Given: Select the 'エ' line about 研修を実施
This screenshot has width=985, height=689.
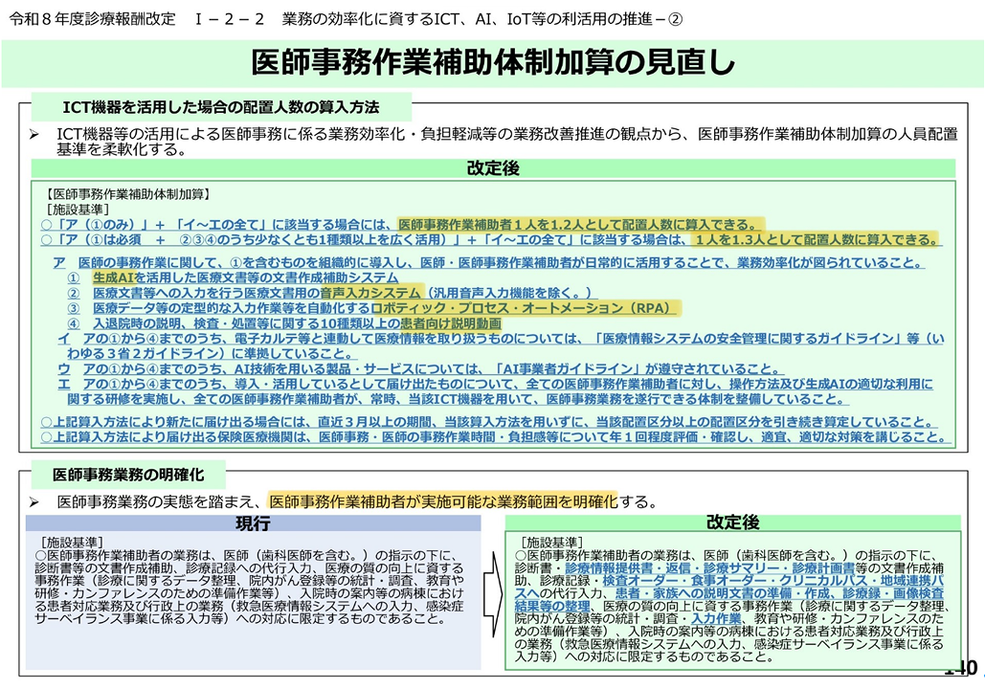Looking at the screenshot, I should coord(495,392).
